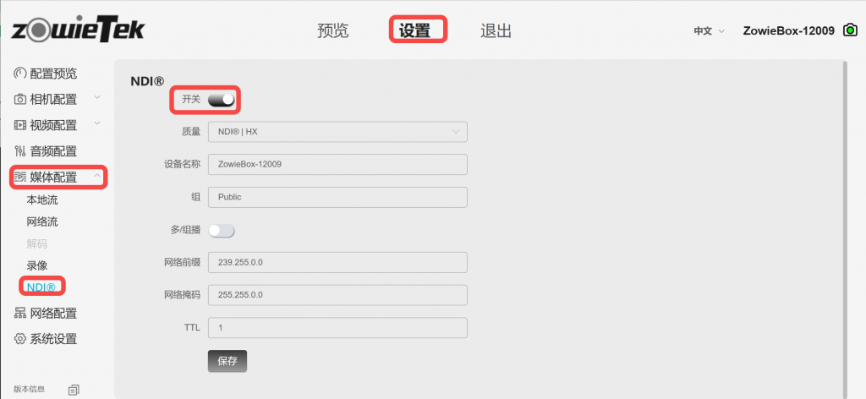Click the TTL input field

click(x=337, y=328)
